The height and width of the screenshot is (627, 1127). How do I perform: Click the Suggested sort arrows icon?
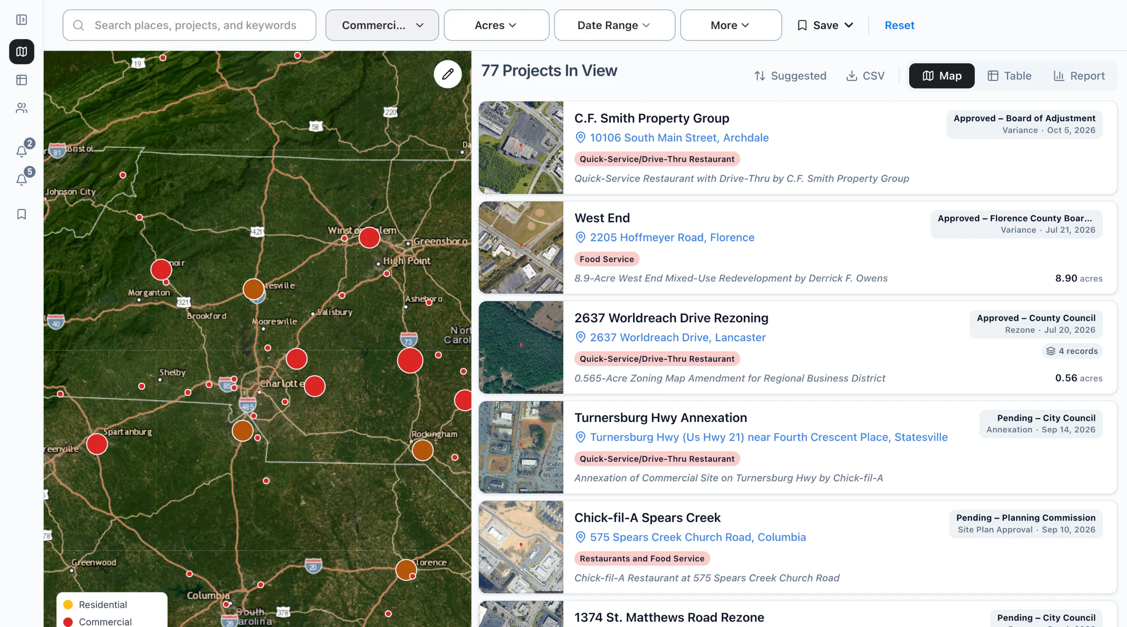(x=760, y=76)
